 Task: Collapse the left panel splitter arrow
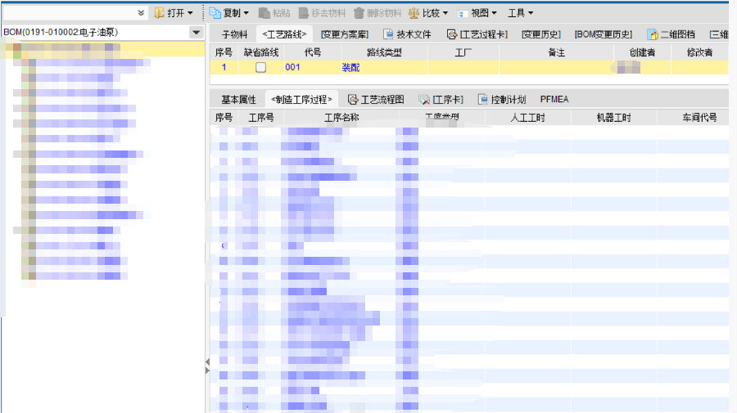point(207,361)
